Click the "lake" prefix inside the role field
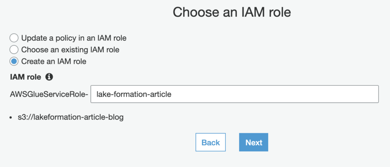This screenshot has height=167, width=390. point(103,94)
